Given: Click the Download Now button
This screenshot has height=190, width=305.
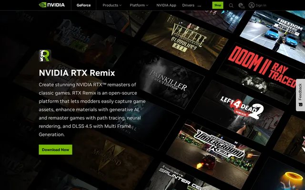Looking at the screenshot, I should (55, 150).
